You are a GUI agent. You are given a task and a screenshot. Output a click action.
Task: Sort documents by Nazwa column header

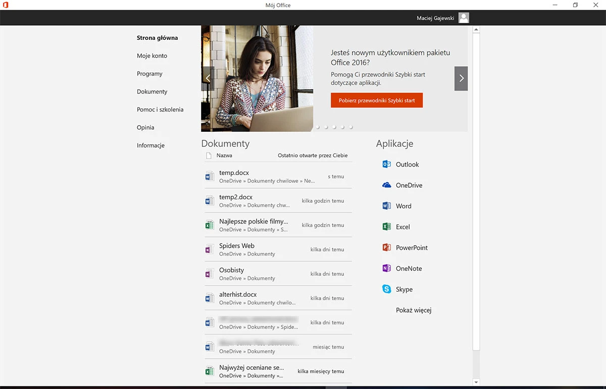224,155
